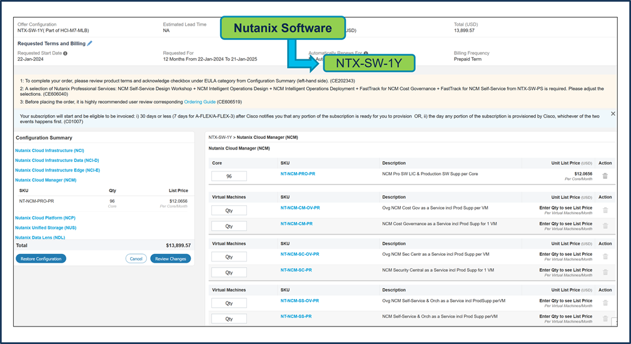Delete NT-NCM-CM-PR row trash icon
This screenshot has width=631, height=344.
click(x=605, y=226)
